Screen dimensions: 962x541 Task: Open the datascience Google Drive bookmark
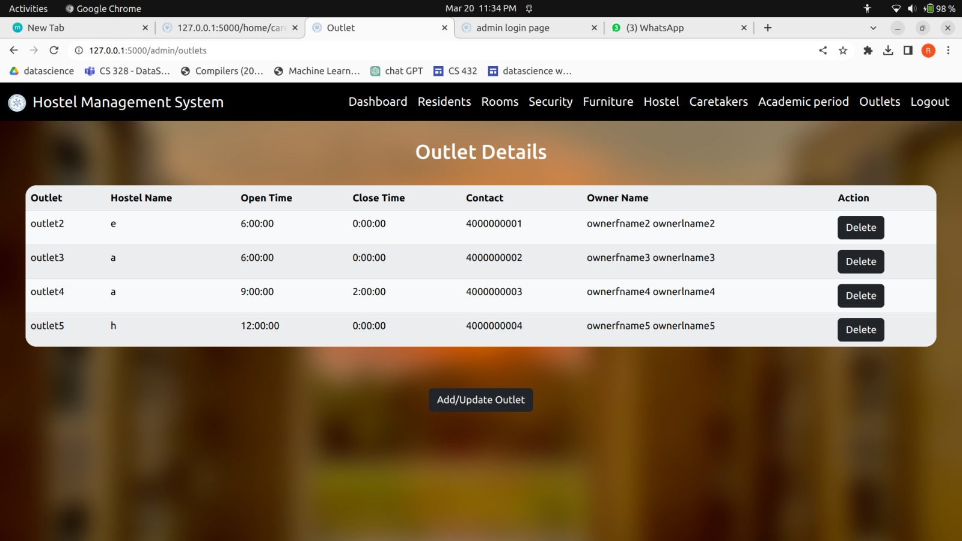42,70
